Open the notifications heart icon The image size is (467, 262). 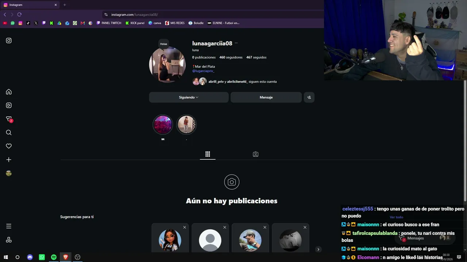coord(9,146)
